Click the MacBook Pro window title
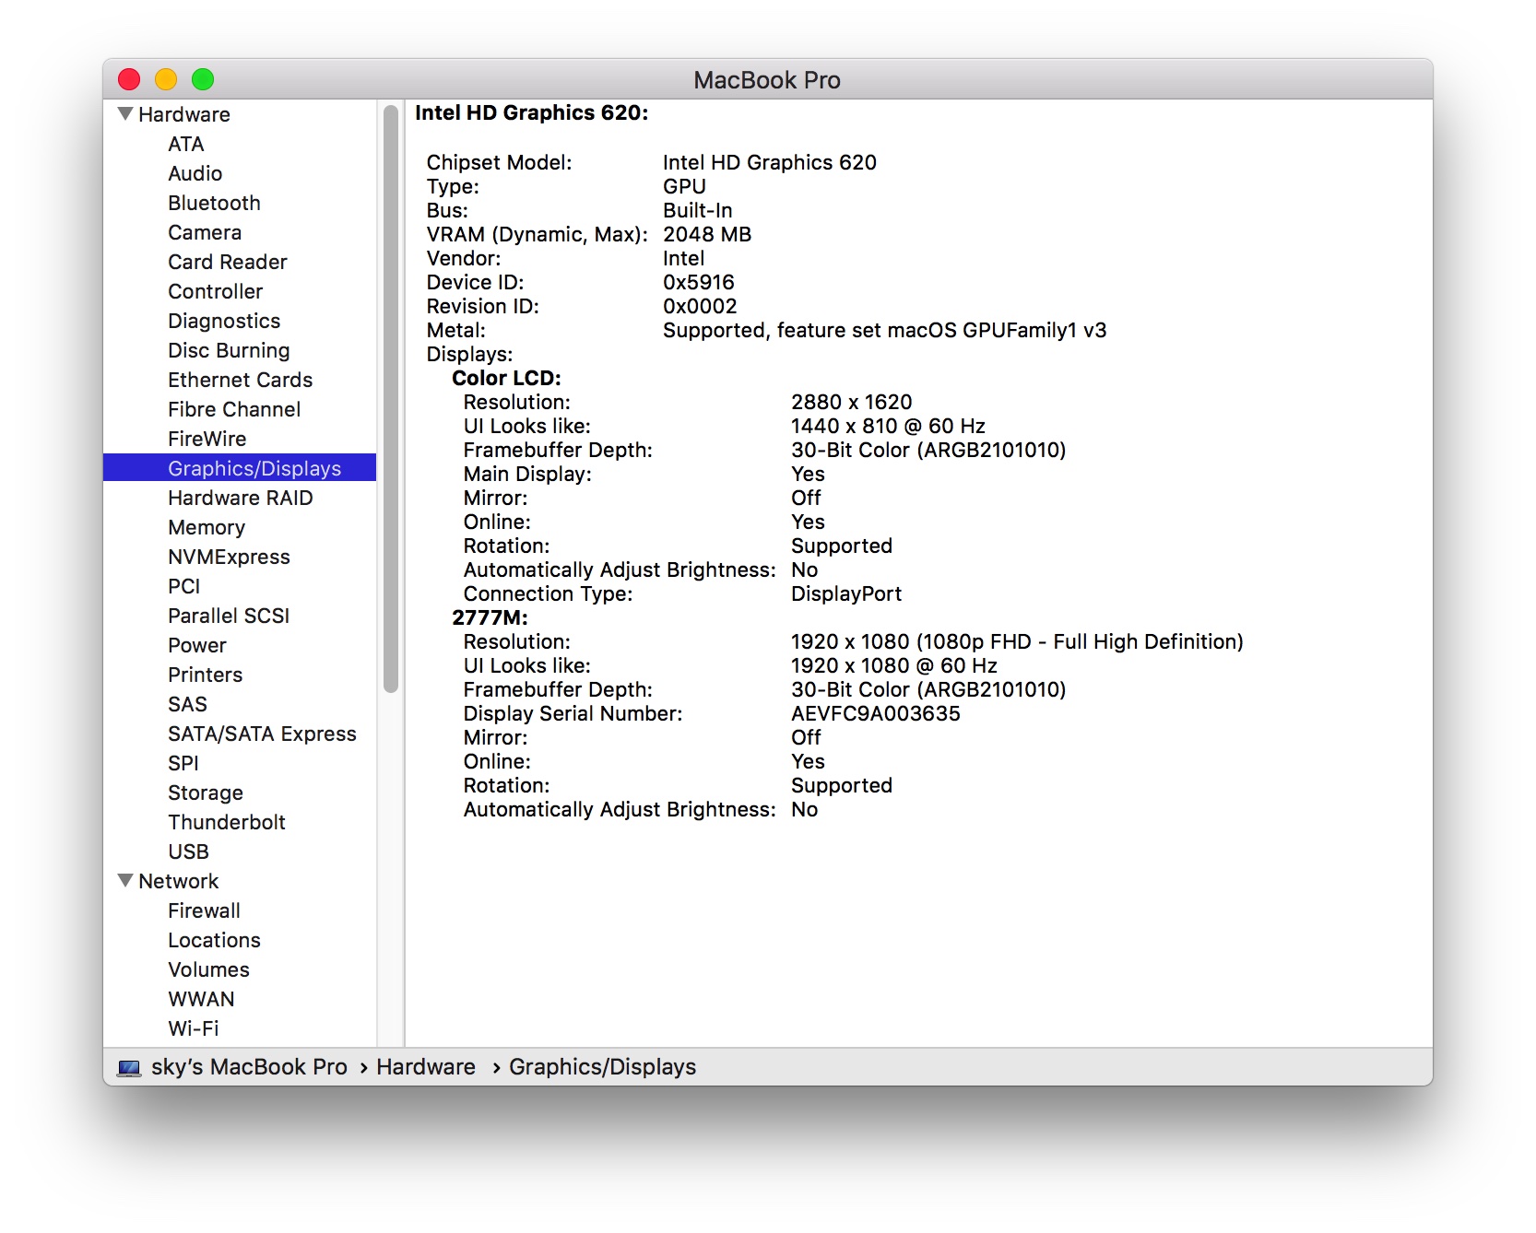The image size is (1536, 1233). pyautogui.click(x=767, y=80)
